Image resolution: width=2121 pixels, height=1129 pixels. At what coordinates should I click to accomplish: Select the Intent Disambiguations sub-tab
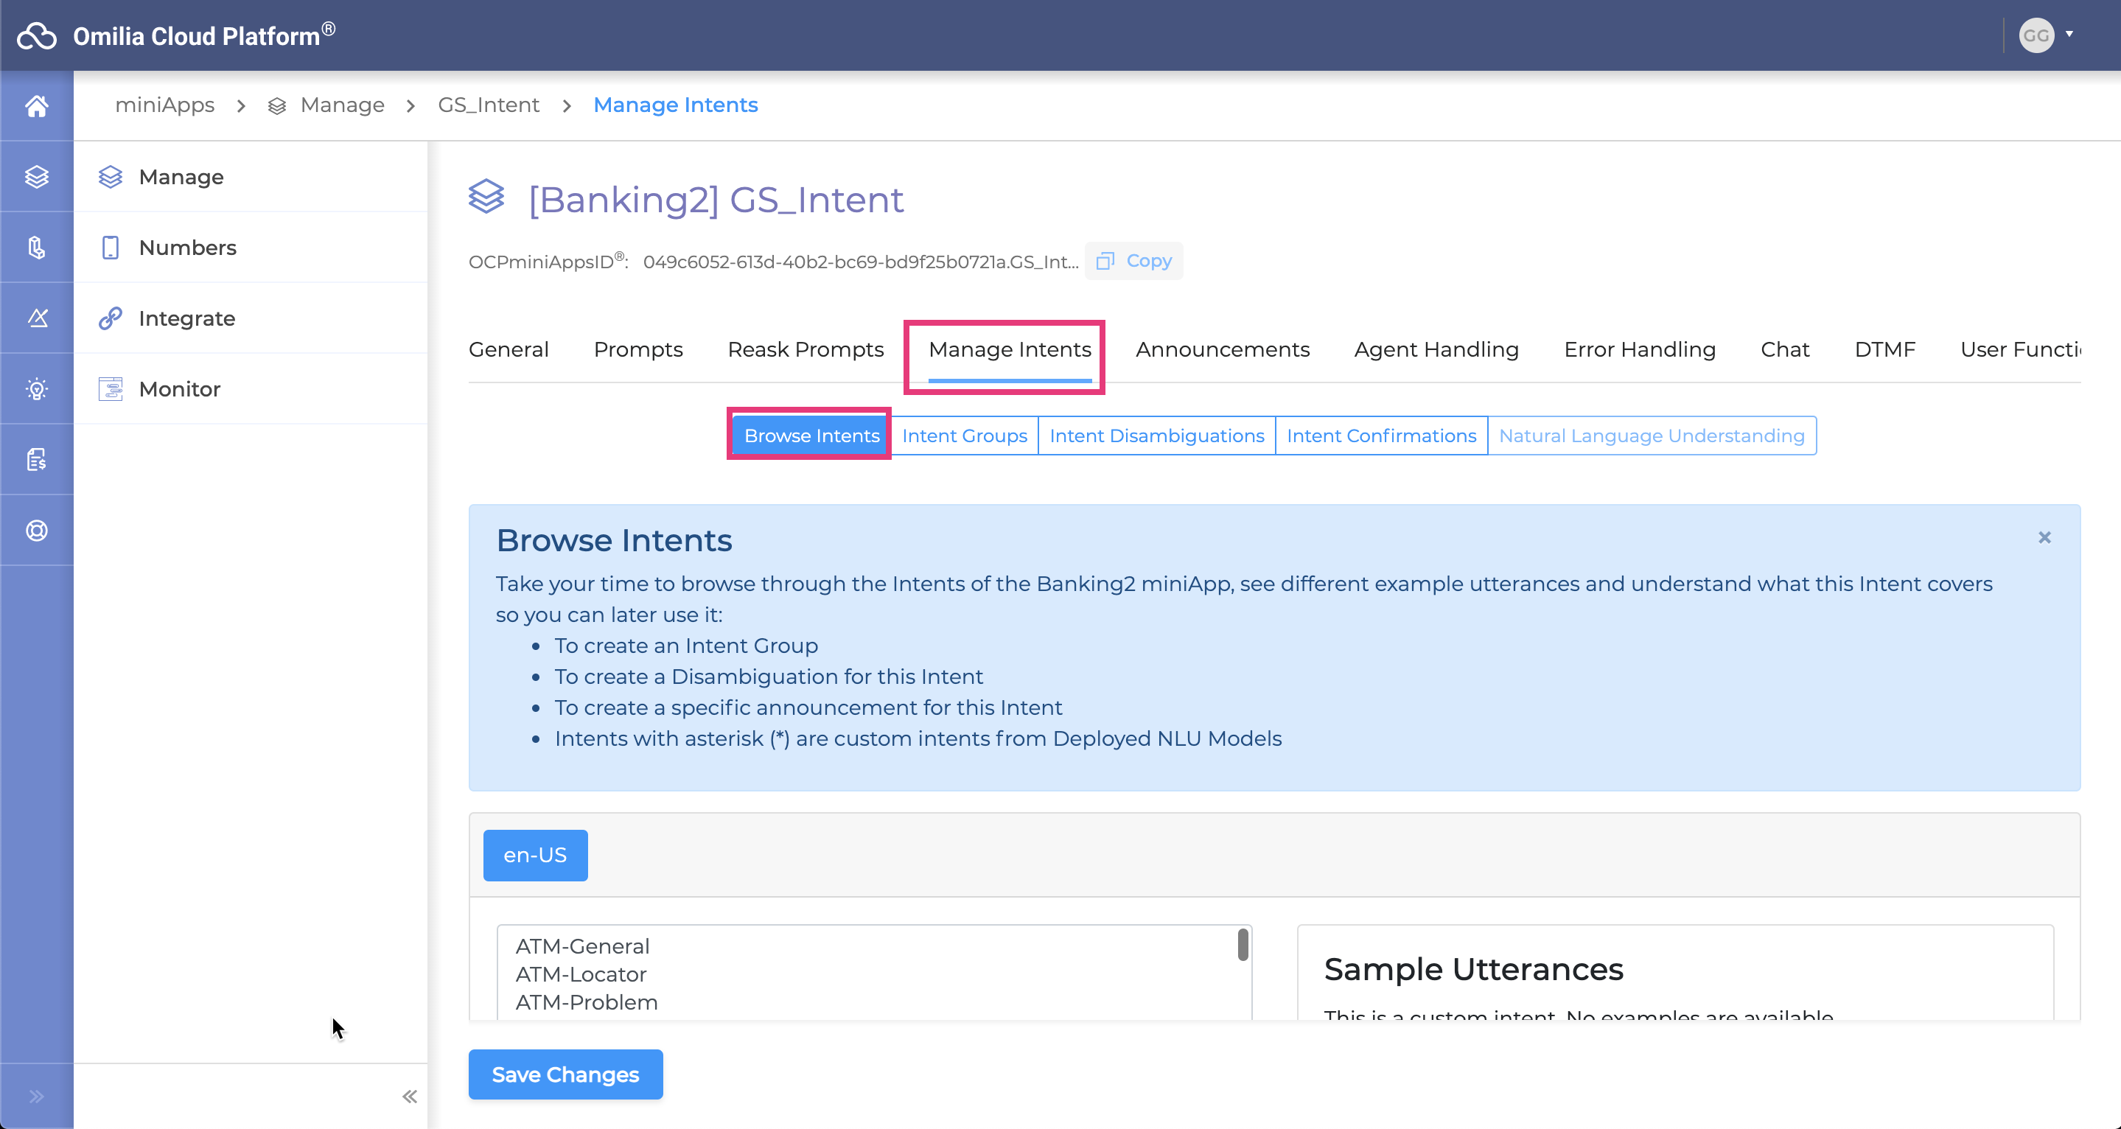1156,436
